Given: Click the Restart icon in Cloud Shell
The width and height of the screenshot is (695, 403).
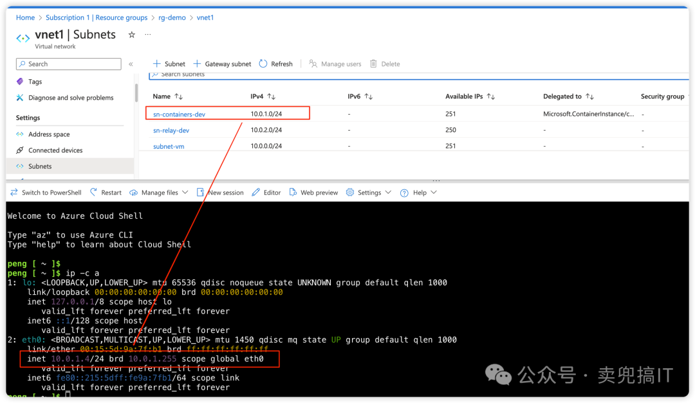Looking at the screenshot, I should tap(93, 192).
